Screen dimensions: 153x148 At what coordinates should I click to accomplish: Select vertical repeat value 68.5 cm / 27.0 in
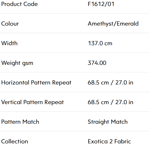(x=110, y=102)
